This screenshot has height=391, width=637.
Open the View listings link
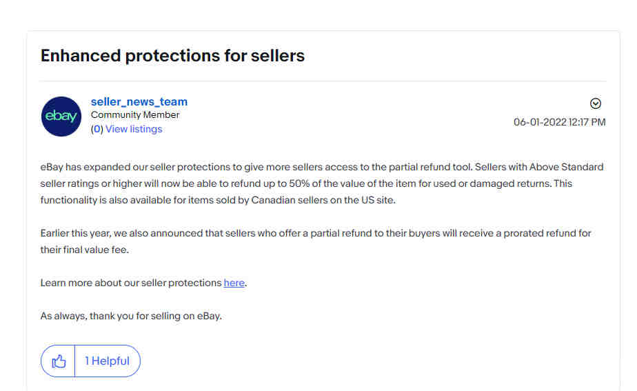point(134,129)
